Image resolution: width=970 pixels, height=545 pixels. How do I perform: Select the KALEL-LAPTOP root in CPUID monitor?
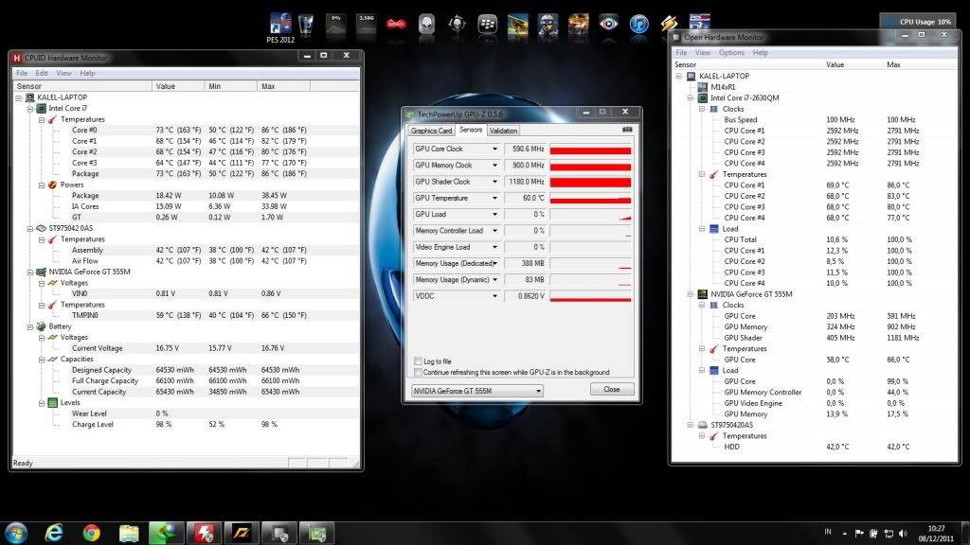pos(62,97)
